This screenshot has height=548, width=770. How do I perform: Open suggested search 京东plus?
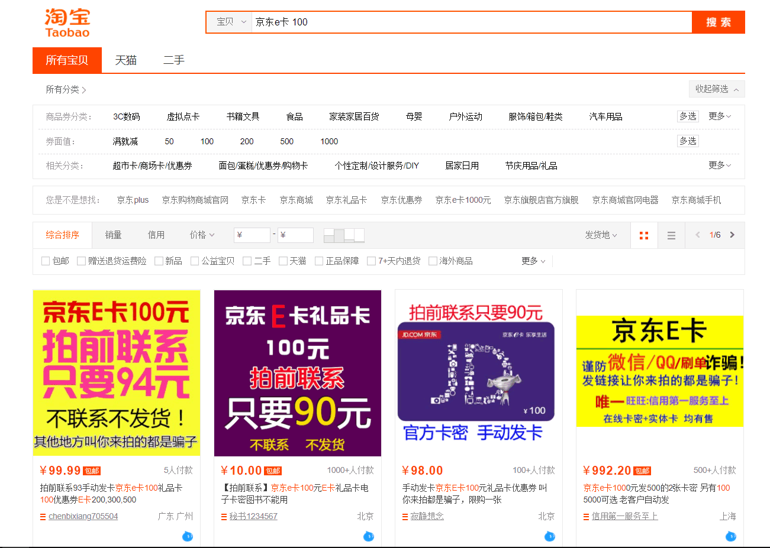point(133,200)
